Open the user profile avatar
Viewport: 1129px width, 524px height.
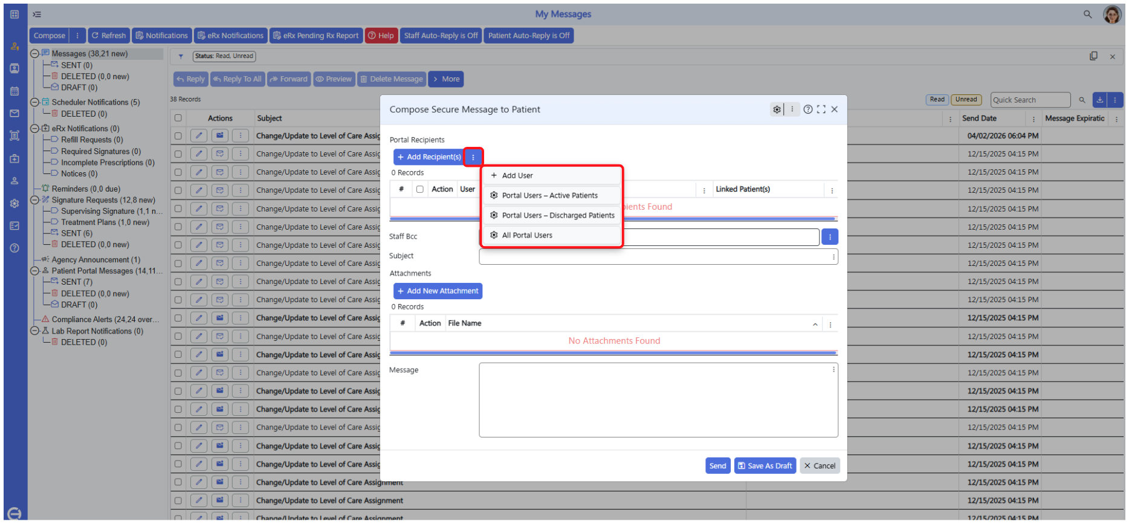(x=1112, y=14)
